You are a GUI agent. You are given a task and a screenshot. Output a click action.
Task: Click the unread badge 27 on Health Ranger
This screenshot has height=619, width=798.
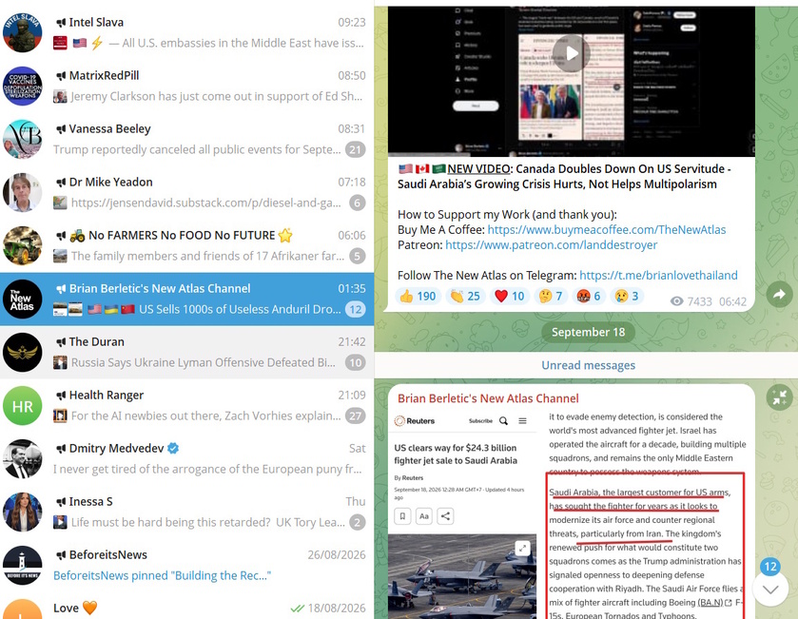coord(355,416)
